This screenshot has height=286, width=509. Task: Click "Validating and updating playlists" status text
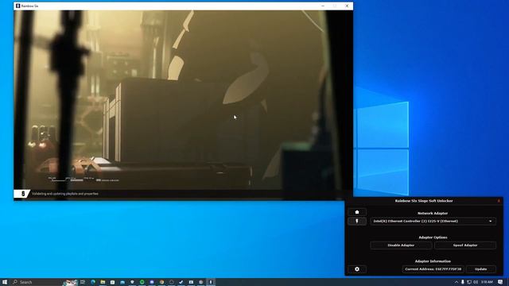[x=65, y=194]
